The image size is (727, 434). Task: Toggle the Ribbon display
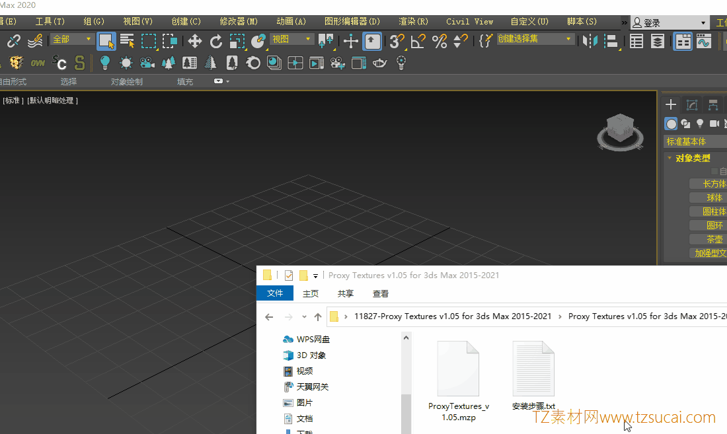(683, 41)
